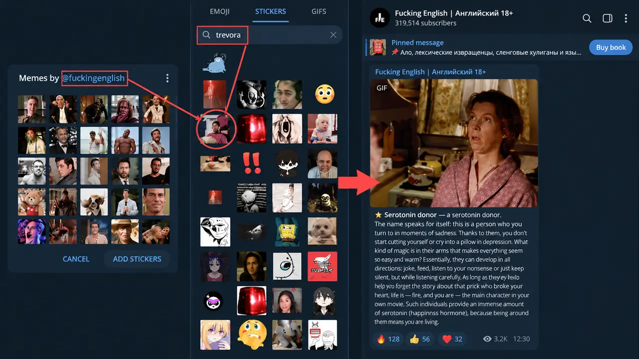The height and width of the screenshot is (359, 639).
Task: Switch to the EMOJI tab
Action: point(219,11)
